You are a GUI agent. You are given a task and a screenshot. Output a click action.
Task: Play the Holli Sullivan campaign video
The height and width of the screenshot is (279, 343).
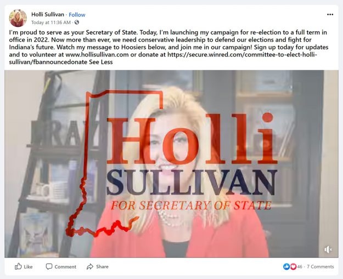171,164
